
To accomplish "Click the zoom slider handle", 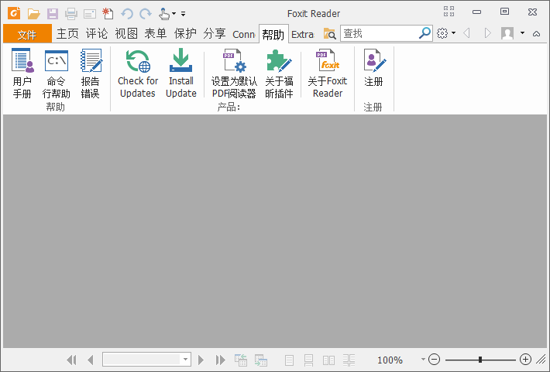I will coord(480,360).
